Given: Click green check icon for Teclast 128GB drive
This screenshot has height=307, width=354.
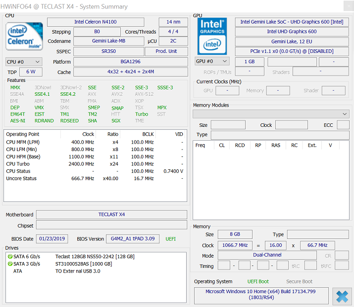Looking at the screenshot, I should (10, 257).
